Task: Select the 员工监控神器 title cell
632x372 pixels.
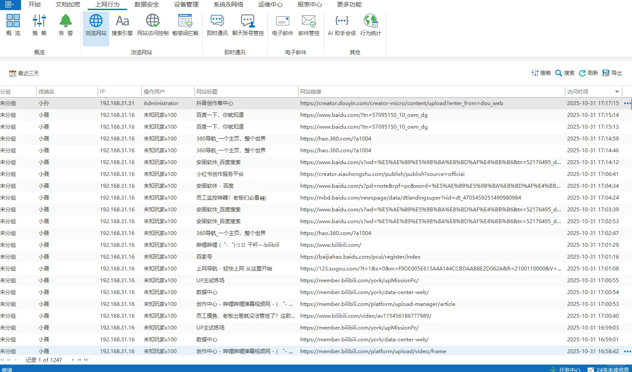Action: pos(246,198)
